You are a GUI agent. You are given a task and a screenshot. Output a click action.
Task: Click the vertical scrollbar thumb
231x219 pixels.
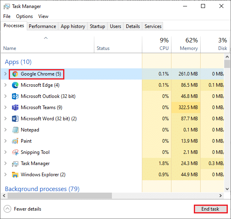(227, 64)
